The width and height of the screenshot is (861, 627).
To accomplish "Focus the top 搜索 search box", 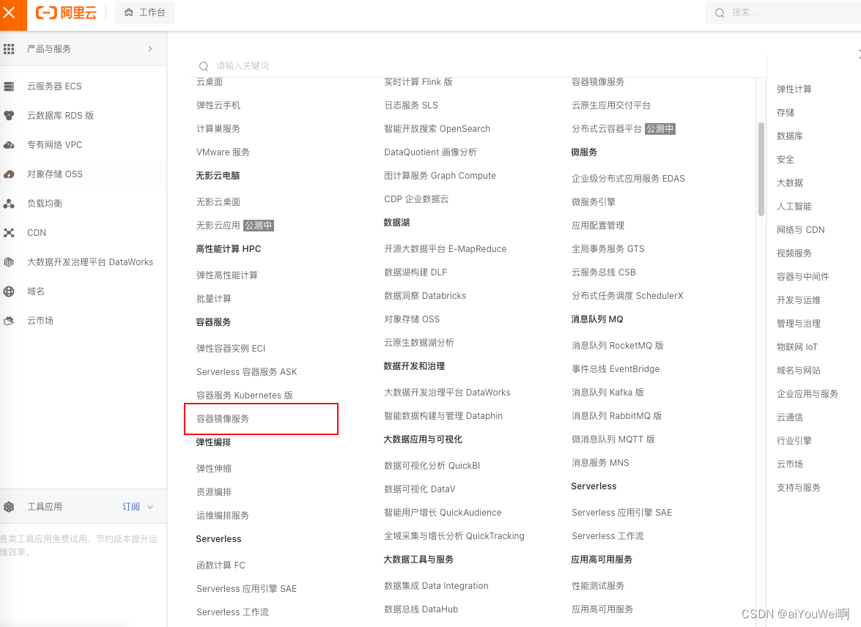I will [x=783, y=12].
